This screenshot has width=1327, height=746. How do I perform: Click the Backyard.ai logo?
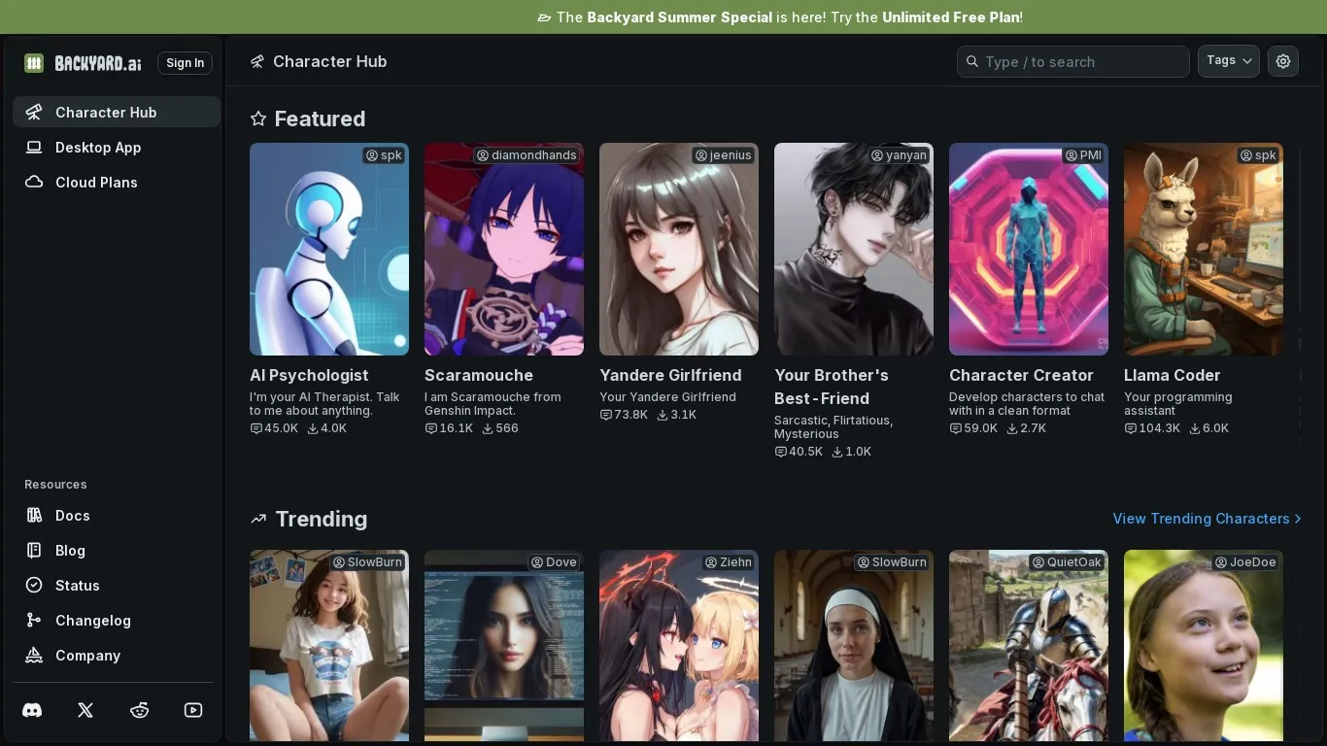click(x=84, y=63)
